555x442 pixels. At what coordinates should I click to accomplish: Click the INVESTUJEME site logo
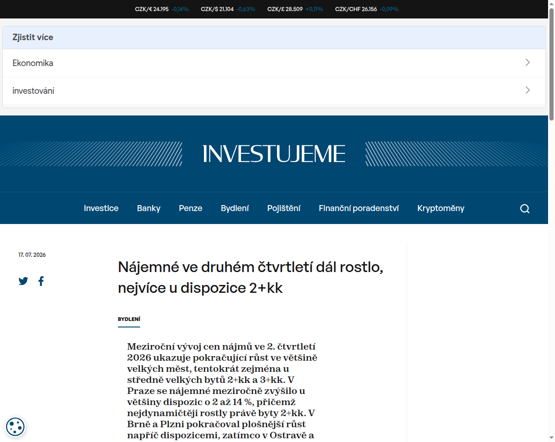[x=274, y=154]
